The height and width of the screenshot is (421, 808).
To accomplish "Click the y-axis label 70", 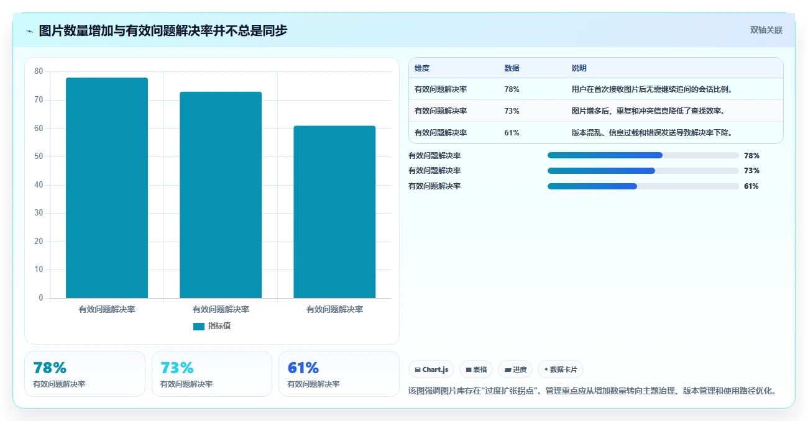I will click(x=39, y=100).
